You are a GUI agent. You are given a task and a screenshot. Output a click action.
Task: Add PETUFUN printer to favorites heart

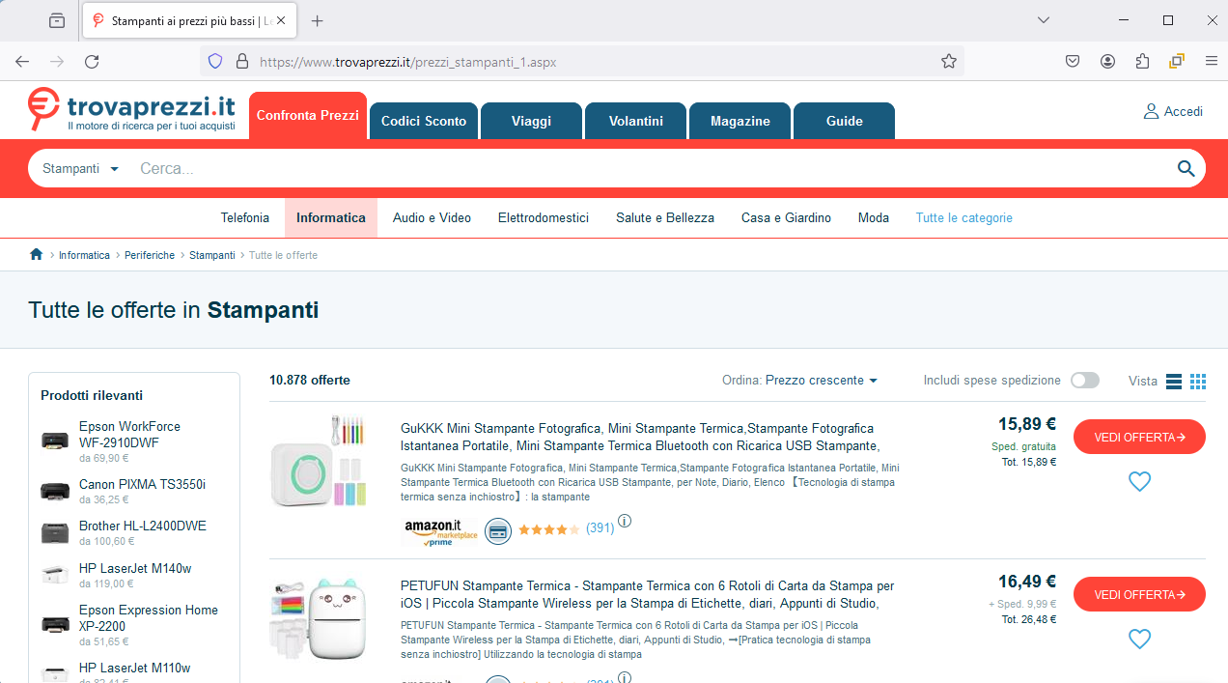click(1139, 639)
